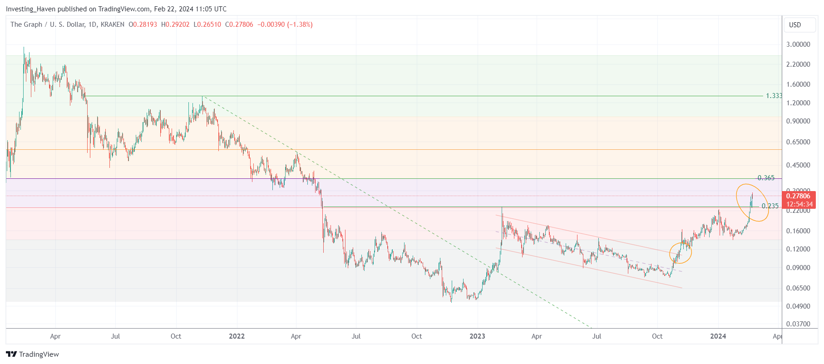Viewport: 824px width, 364px height.
Task: Click the 2022 year label on time axis
Action: pyautogui.click(x=237, y=336)
